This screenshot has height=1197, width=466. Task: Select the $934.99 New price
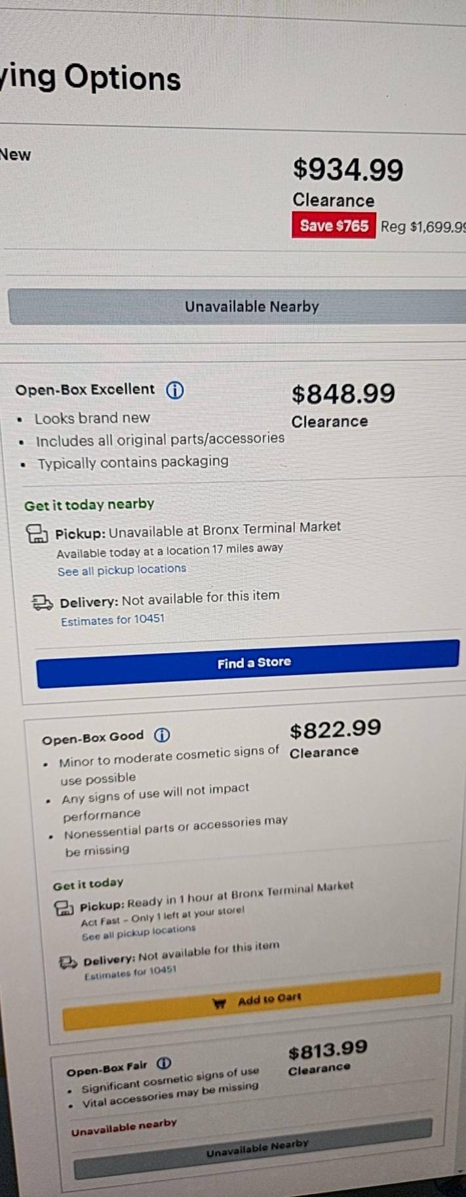tap(348, 170)
